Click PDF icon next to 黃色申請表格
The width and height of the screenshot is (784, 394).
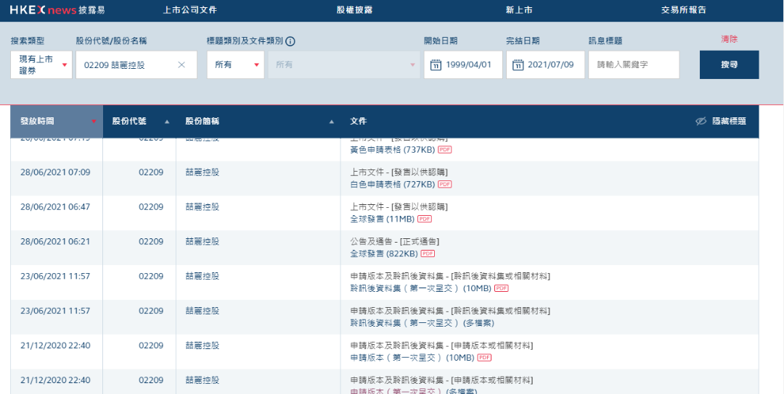coord(444,150)
